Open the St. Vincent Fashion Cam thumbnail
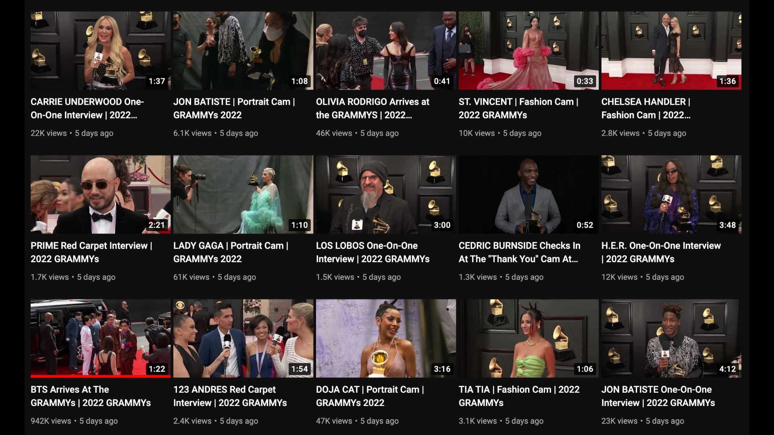 528,50
